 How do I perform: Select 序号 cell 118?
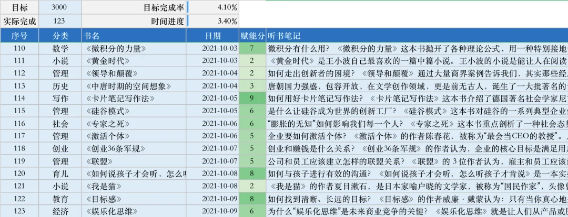(19, 149)
